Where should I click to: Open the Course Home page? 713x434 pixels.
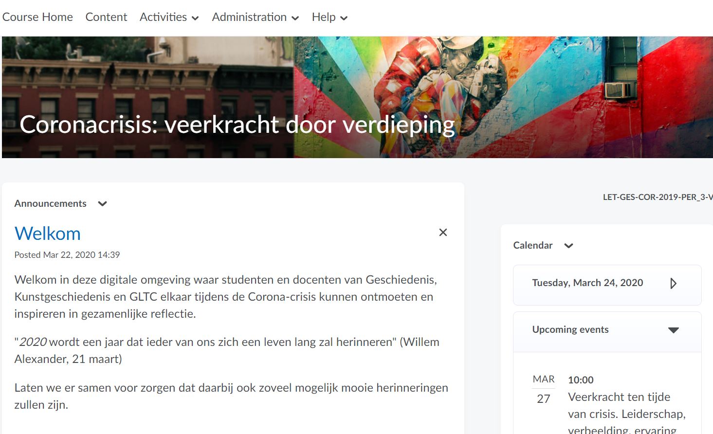37,17
